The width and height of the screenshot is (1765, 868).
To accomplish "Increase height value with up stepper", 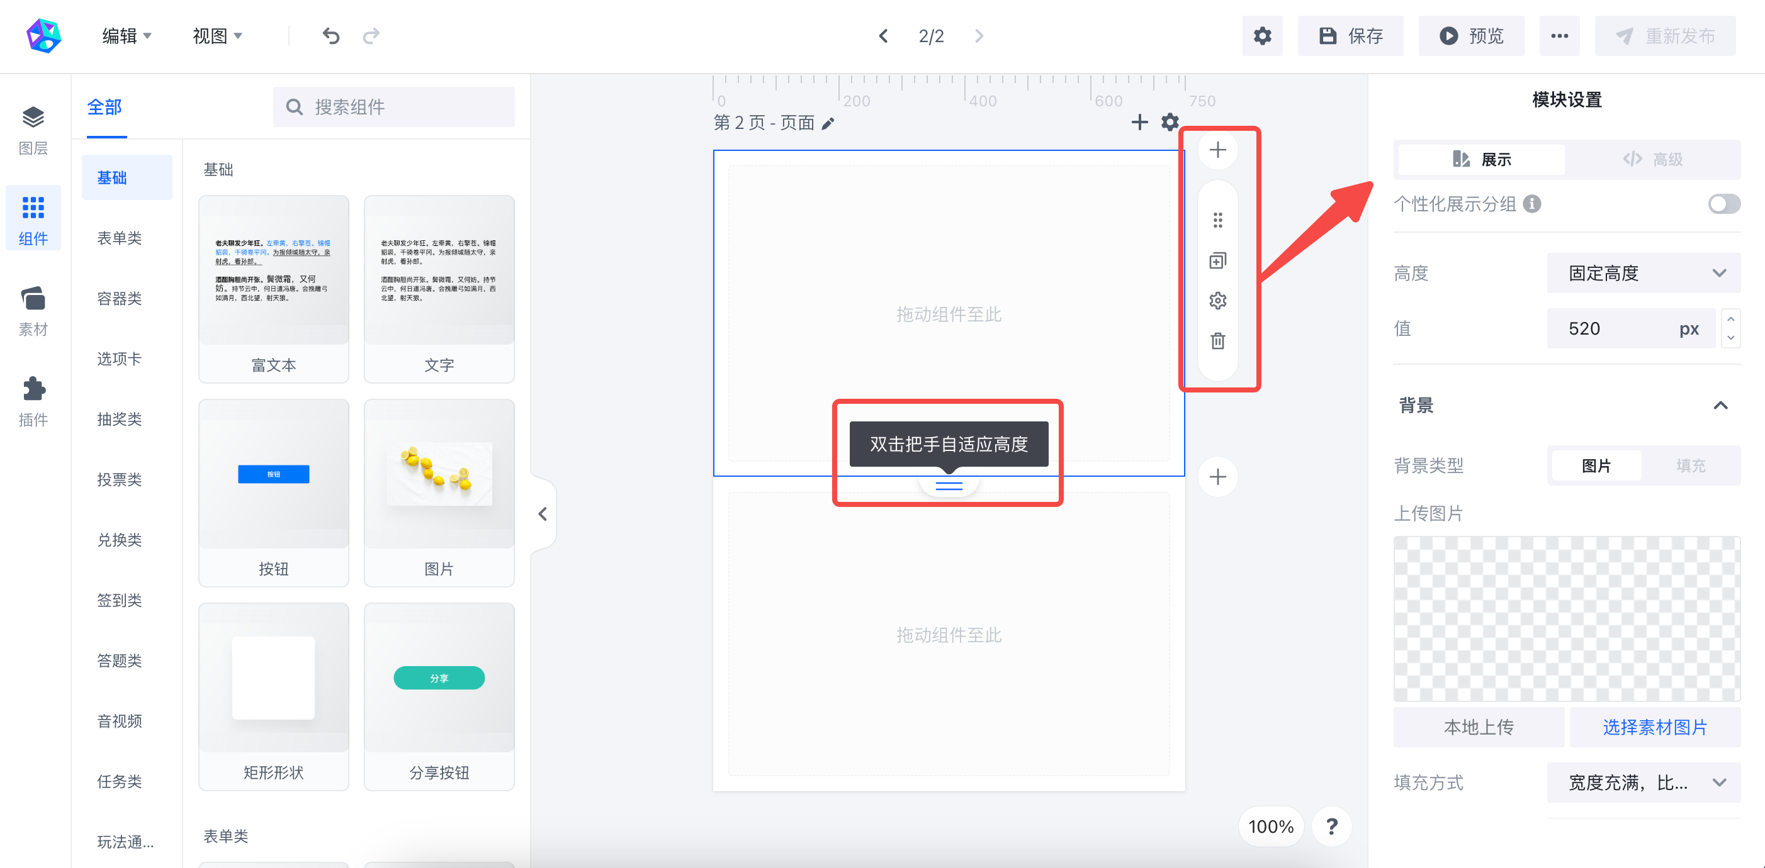I will point(1731,319).
